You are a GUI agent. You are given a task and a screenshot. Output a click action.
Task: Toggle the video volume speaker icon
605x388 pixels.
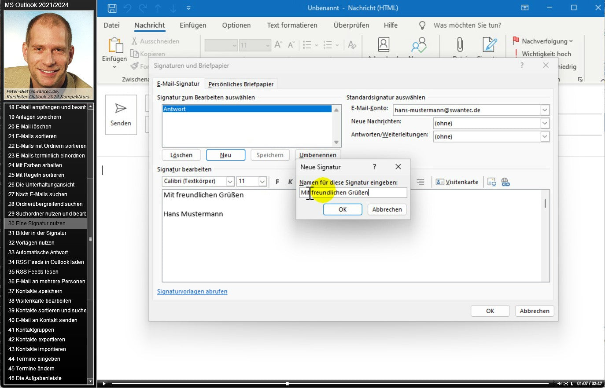click(559, 384)
